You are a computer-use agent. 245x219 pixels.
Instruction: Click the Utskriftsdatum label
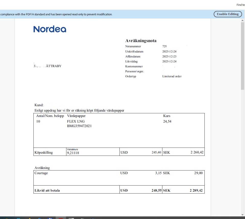pos(134,52)
